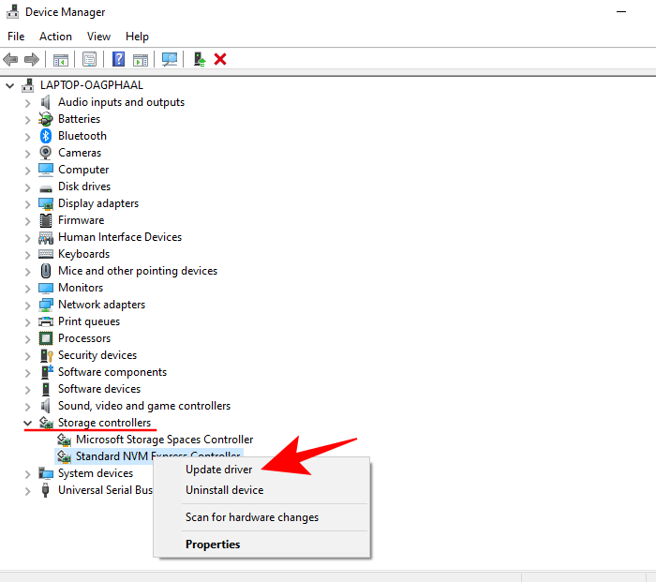Click the Software components icon
Image resolution: width=656 pixels, height=582 pixels.
[x=47, y=372]
